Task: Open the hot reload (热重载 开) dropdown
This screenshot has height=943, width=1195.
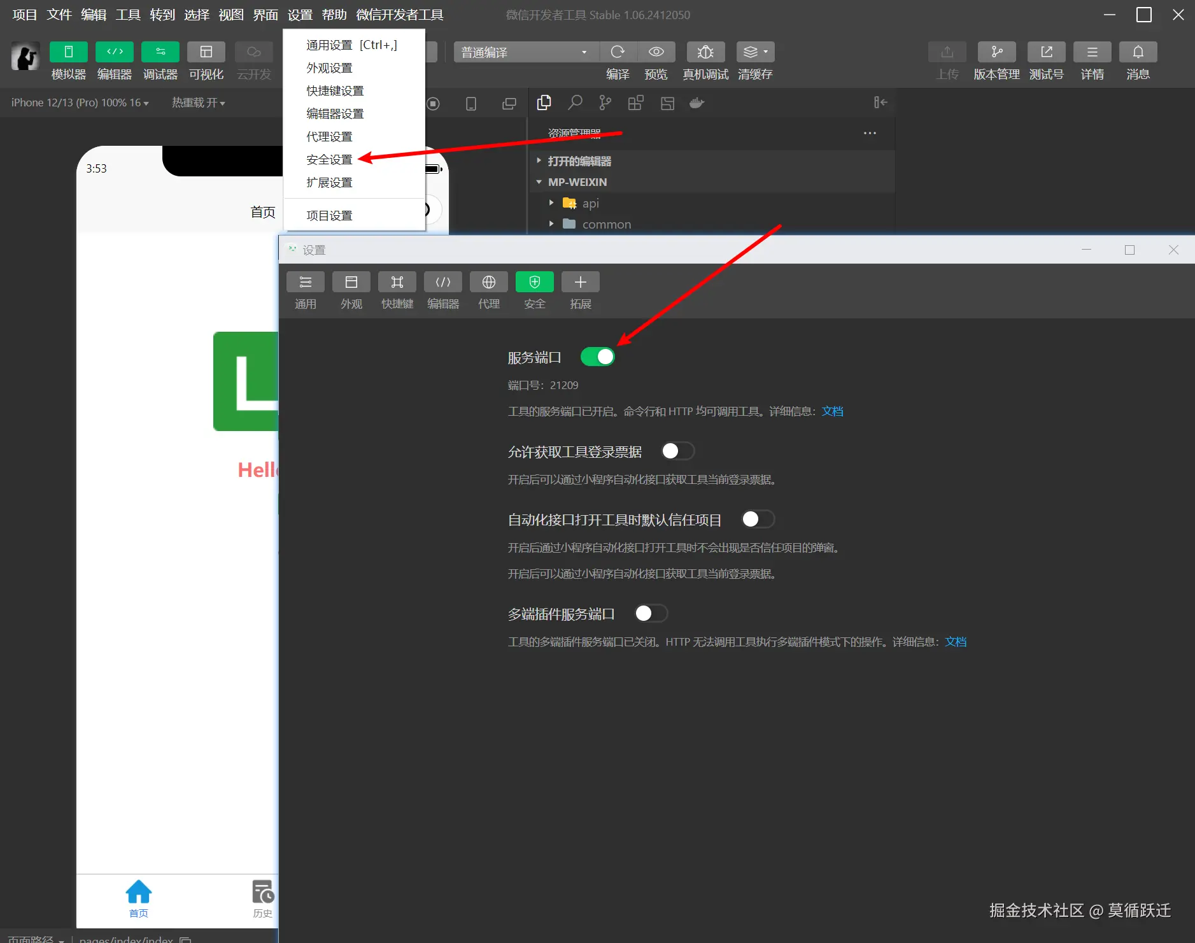Action: tap(199, 103)
